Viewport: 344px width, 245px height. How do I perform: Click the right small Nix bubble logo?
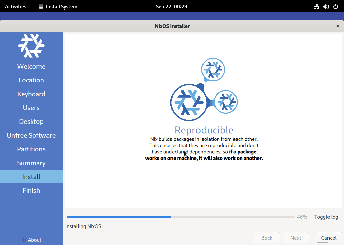tap(226, 102)
